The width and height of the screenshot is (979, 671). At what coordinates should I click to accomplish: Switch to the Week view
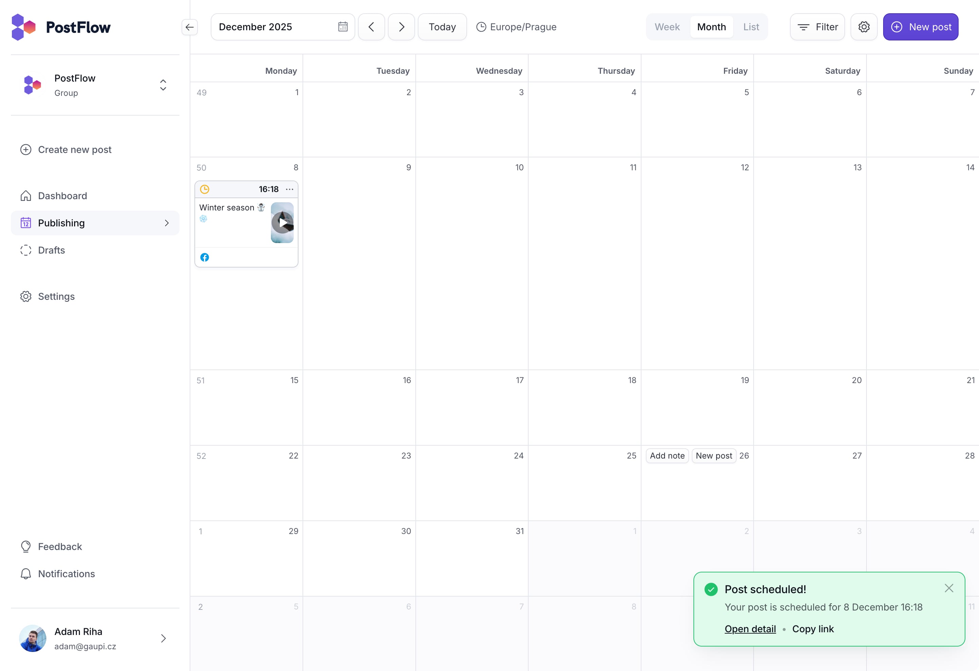[667, 27]
